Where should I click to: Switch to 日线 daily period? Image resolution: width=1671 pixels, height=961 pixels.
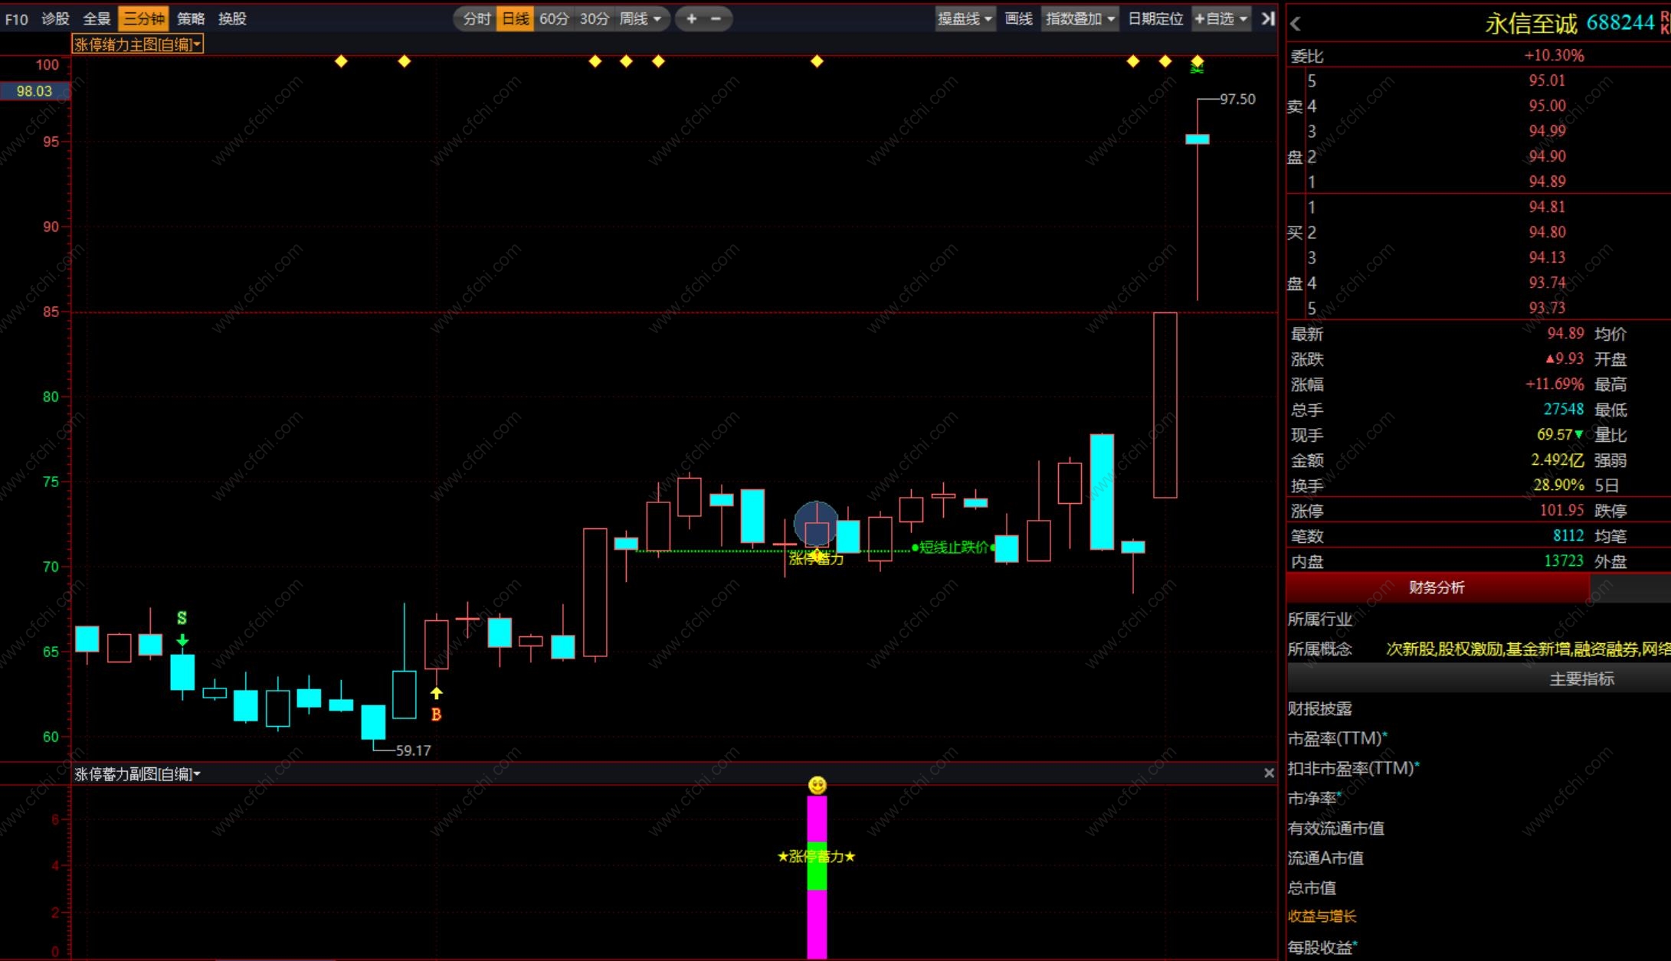(x=516, y=18)
